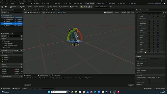Image resolution: width=167 pixels, height=94 pixels.
Task: Click the Windows Start button on the taskbar
Action: (x=49, y=92)
